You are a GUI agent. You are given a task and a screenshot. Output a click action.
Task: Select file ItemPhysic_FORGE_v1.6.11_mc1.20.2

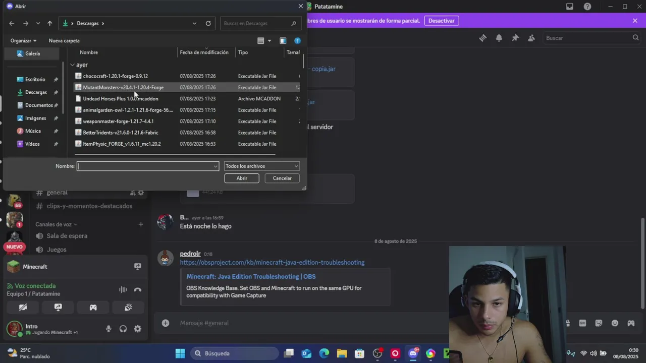(x=122, y=144)
